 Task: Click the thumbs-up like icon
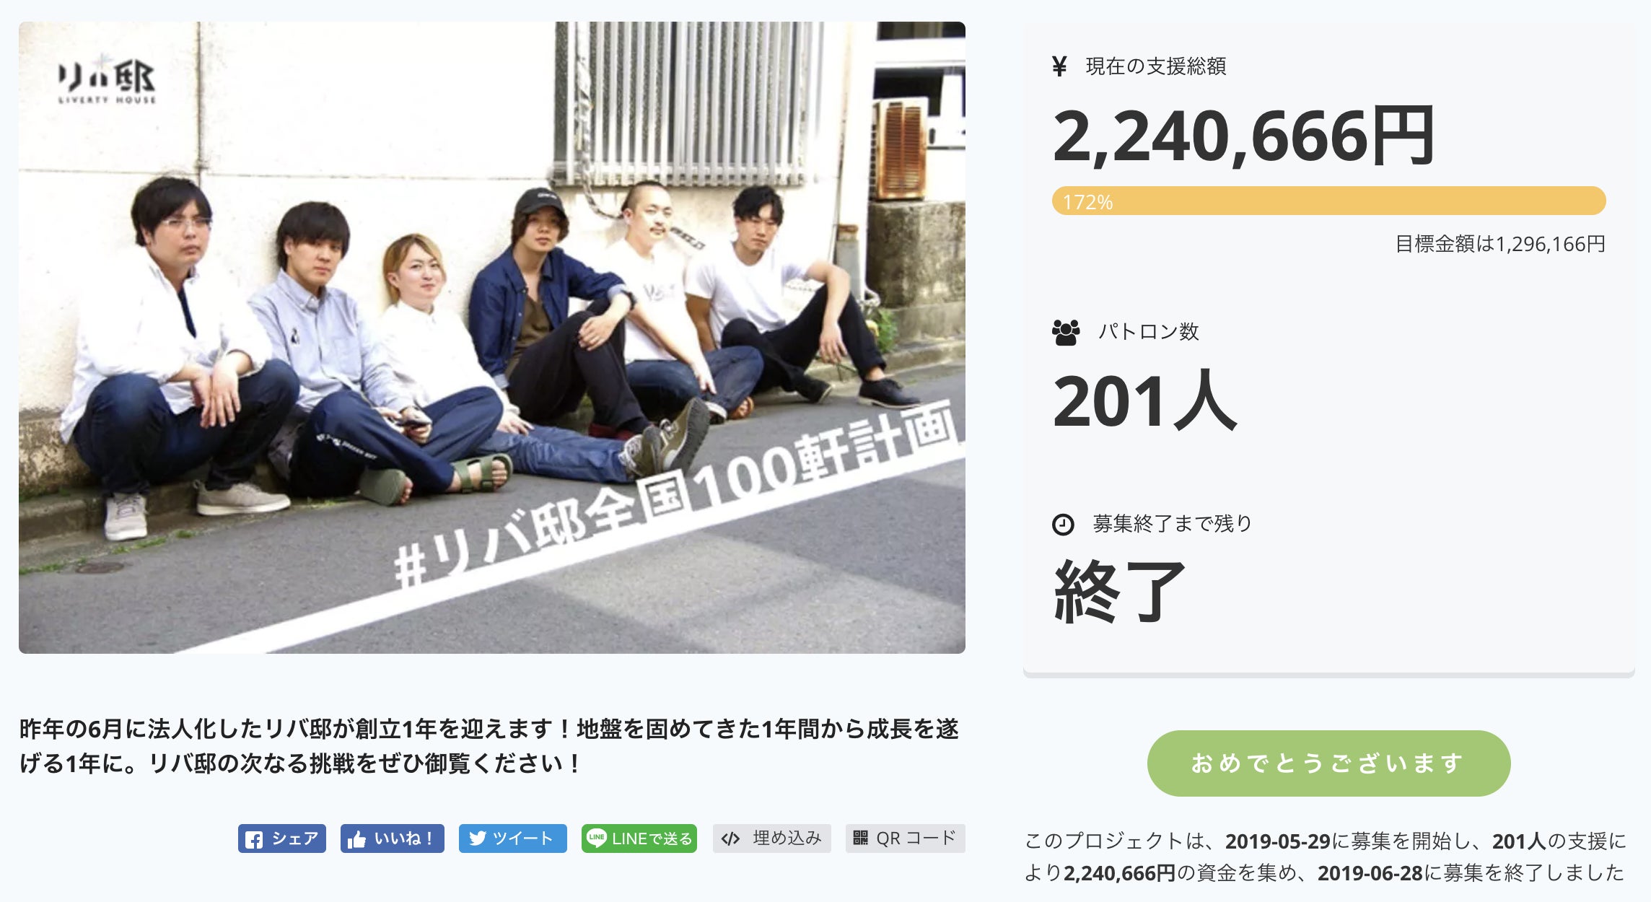(x=356, y=839)
